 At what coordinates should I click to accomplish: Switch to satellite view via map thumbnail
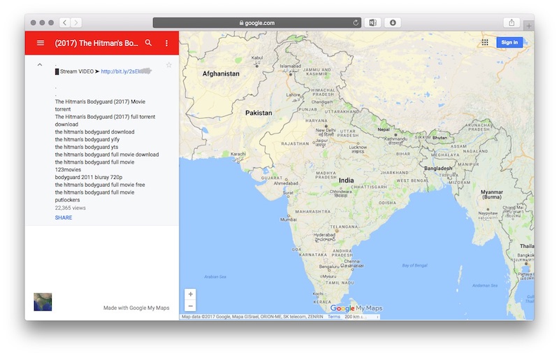(x=43, y=301)
